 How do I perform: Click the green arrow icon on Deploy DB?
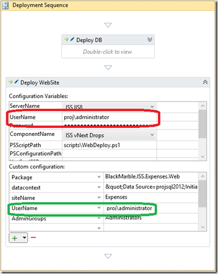click(67, 39)
